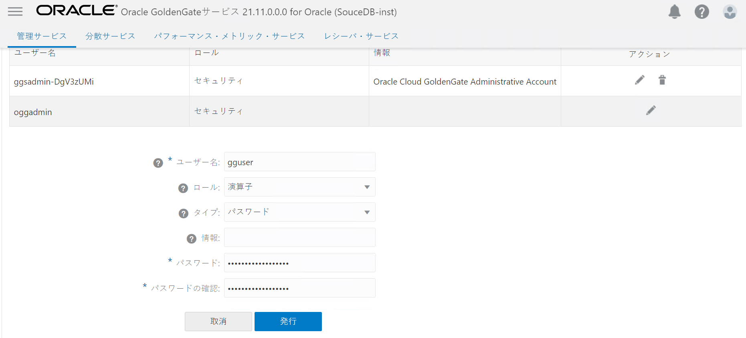
Task: Edit the ggsadmin-DgV3zUMi user with pencil icon
Action: [x=640, y=80]
